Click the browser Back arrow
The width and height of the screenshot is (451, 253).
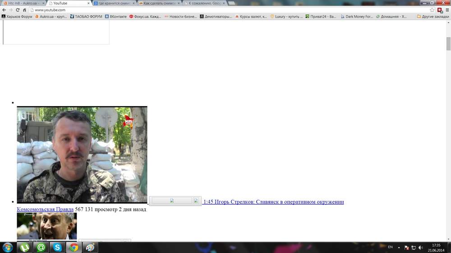(4, 10)
